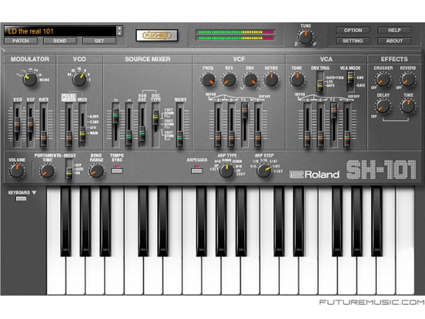The height and width of the screenshot is (319, 425).
Task: Open the OPTION menu
Action: tap(353, 30)
